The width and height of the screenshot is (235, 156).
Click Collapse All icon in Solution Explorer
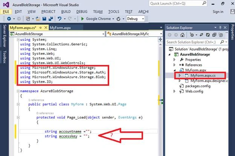tap(214, 35)
